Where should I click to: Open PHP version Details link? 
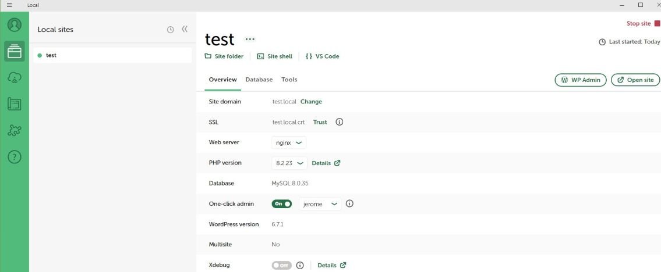[326, 163]
